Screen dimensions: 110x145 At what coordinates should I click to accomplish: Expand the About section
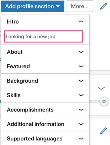45,52
